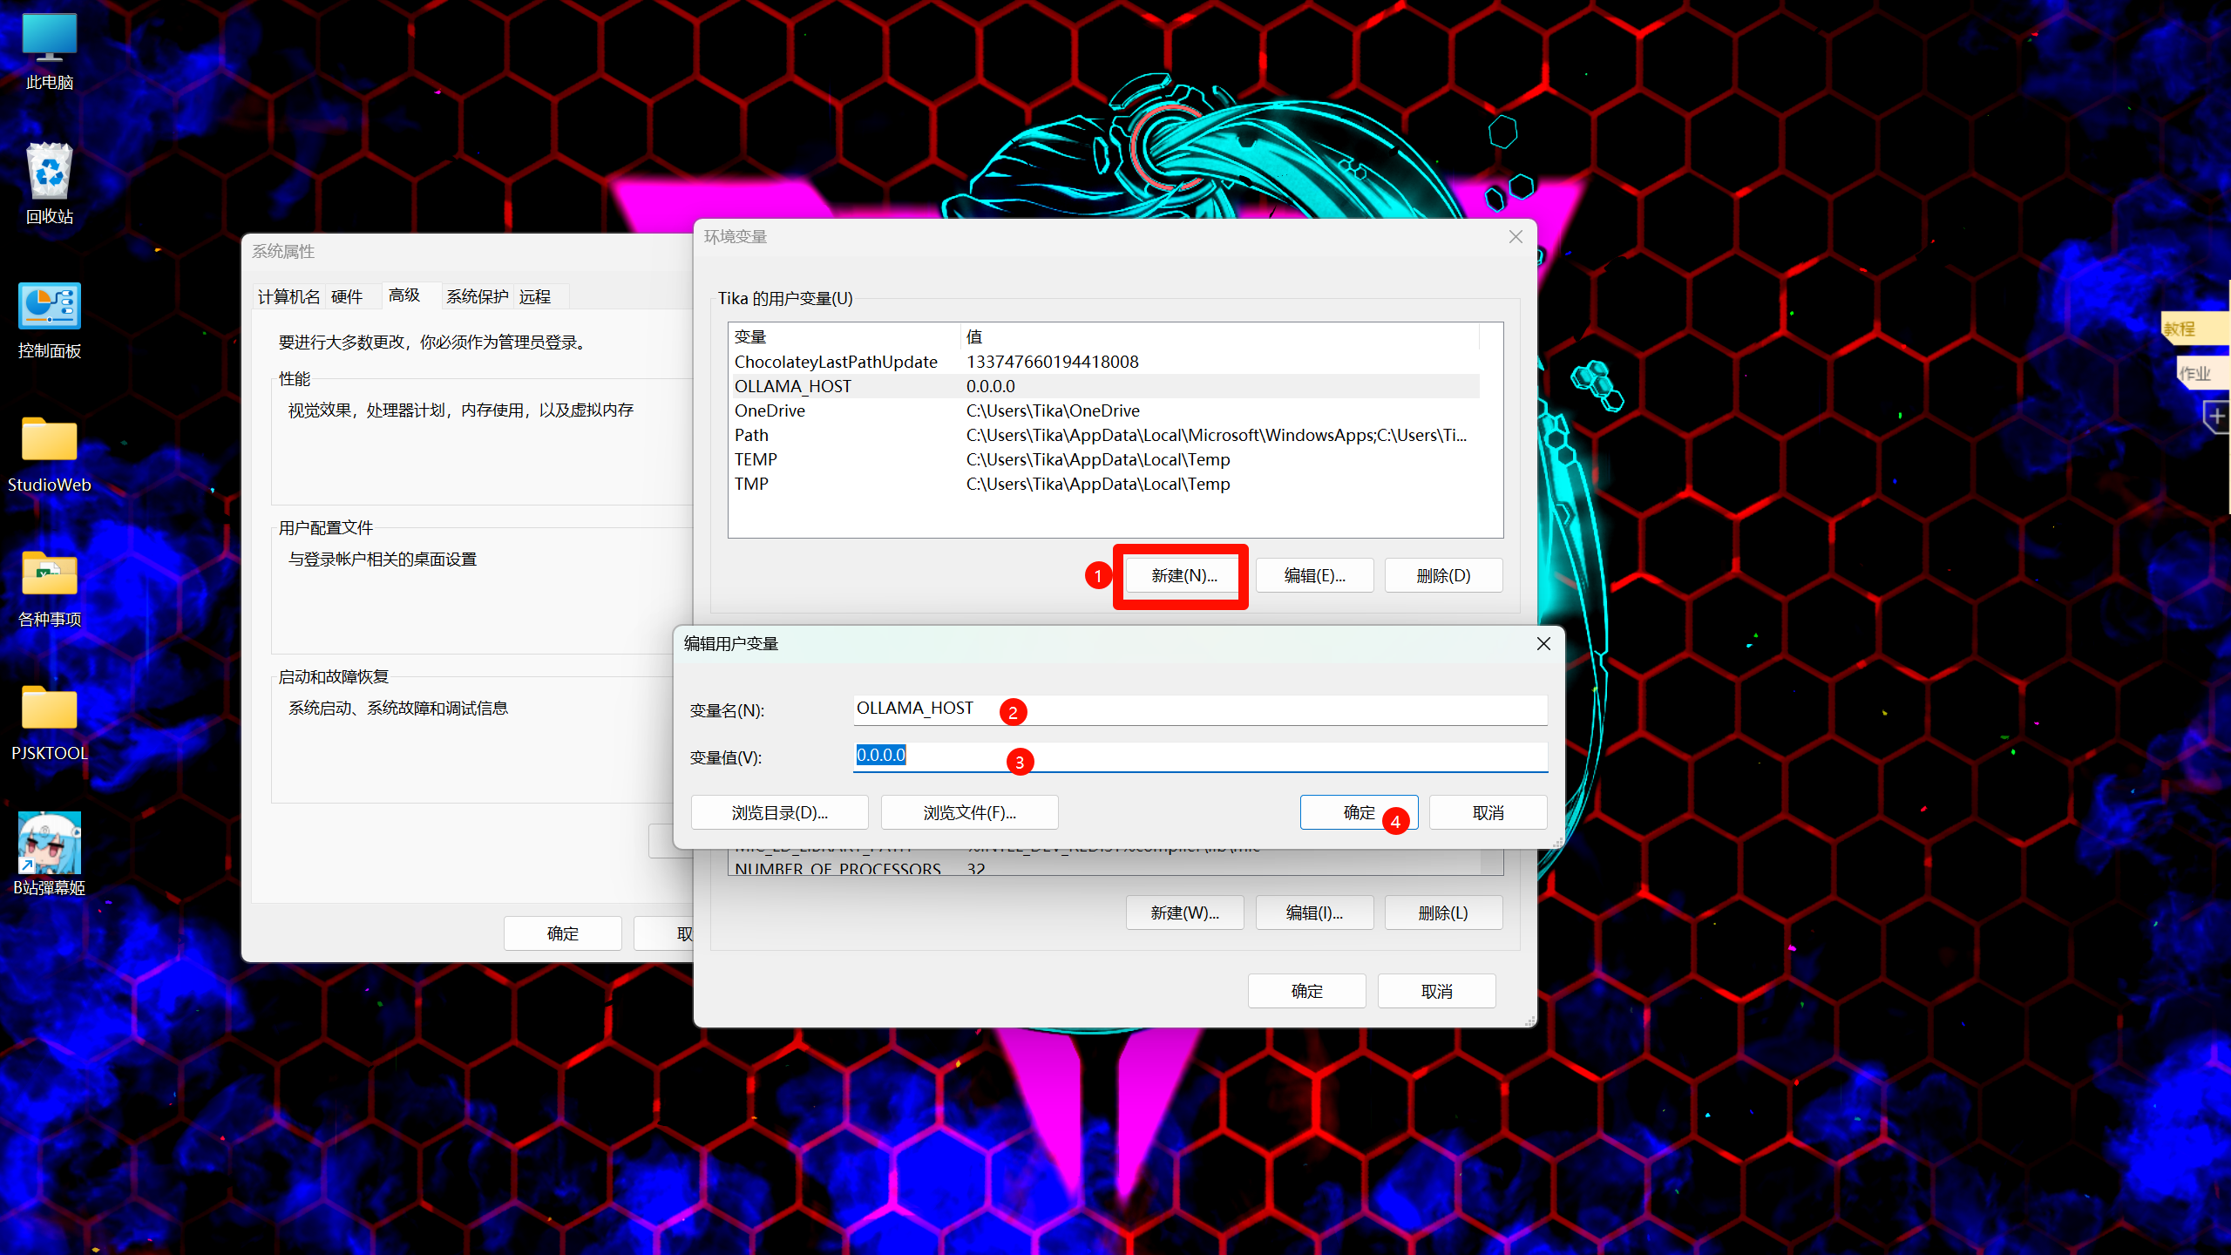The image size is (2231, 1255).
Task: Close the 编辑用户变量 dialog
Action: (1543, 643)
